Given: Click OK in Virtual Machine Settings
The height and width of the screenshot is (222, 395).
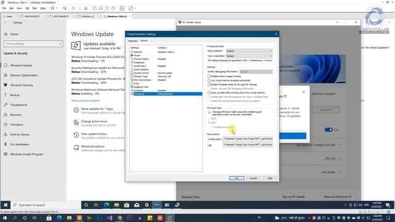Looking at the screenshot, I should pyautogui.click(x=236, y=178).
